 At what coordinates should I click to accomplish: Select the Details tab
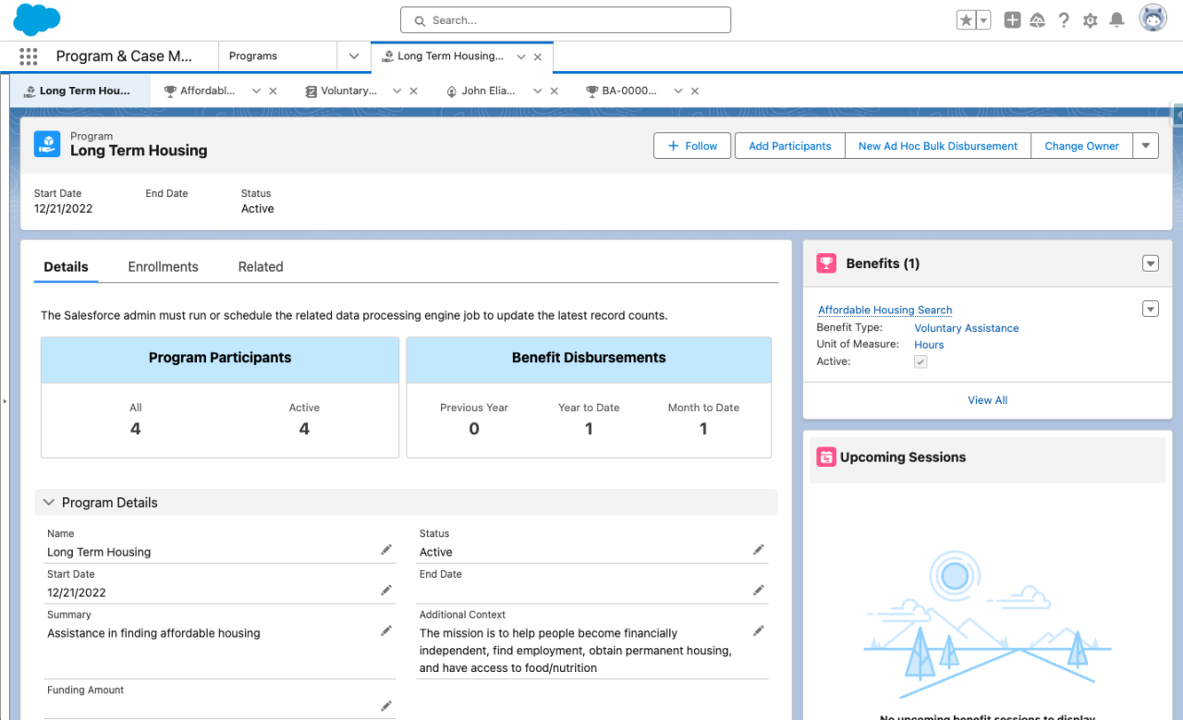(67, 266)
